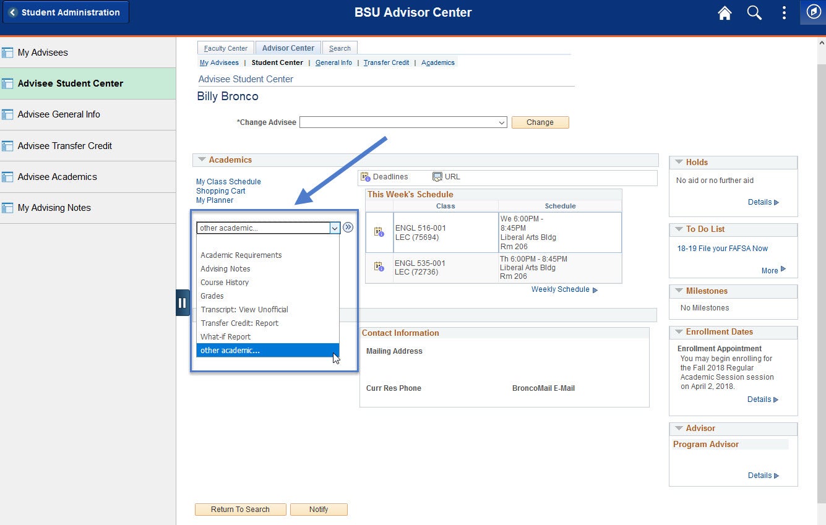Open deadlines icon for ENGL 535-001
826x525 pixels.
click(379, 267)
